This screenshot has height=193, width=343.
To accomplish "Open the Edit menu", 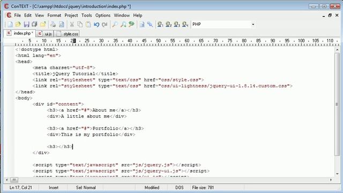I will coord(28,16).
